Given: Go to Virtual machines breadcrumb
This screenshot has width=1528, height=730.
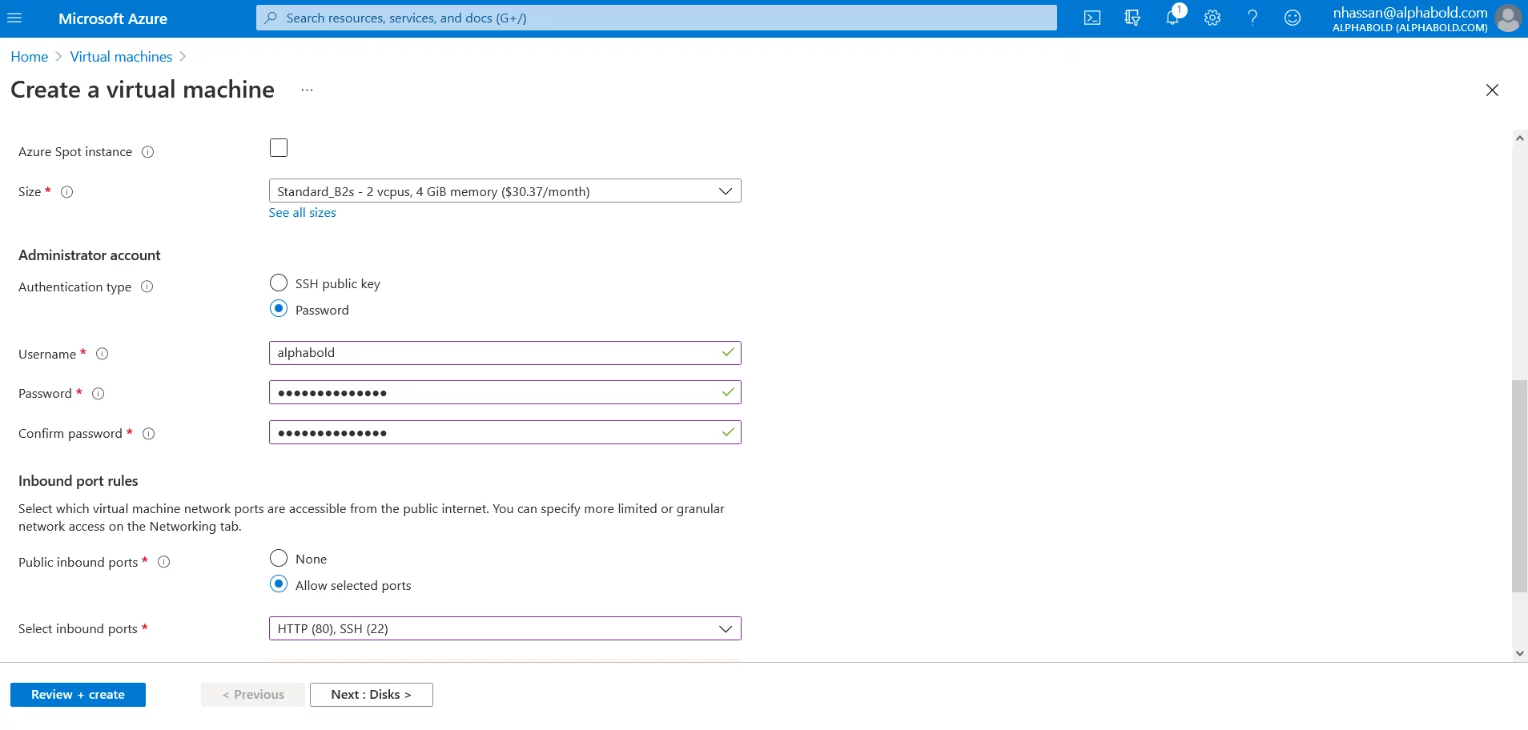Looking at the screenshot, I should pos(121,57).
